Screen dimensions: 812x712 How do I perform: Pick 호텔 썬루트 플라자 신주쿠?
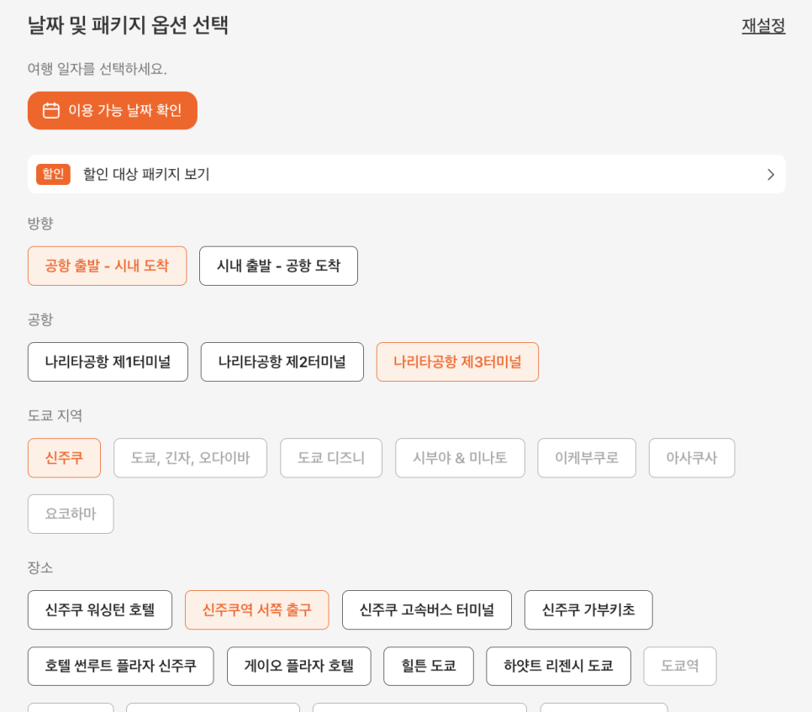121,666
